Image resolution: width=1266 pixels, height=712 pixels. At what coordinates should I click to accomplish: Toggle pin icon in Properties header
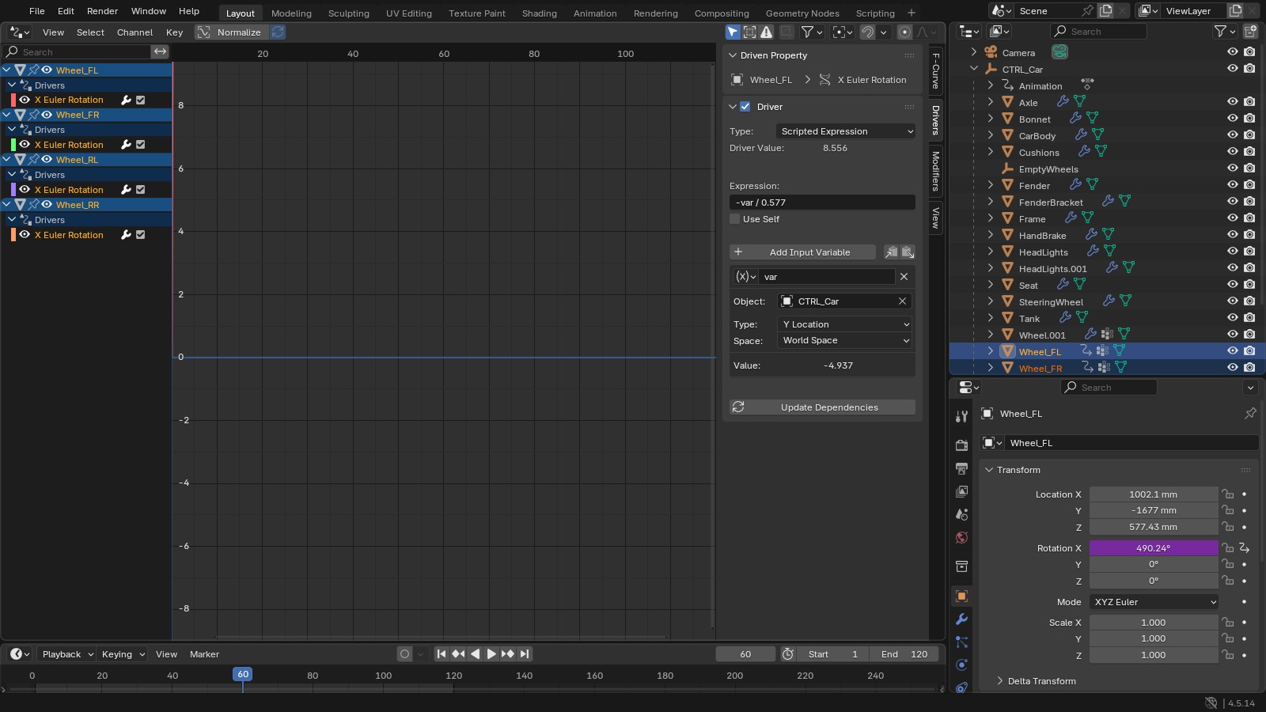coord(1250,414)
